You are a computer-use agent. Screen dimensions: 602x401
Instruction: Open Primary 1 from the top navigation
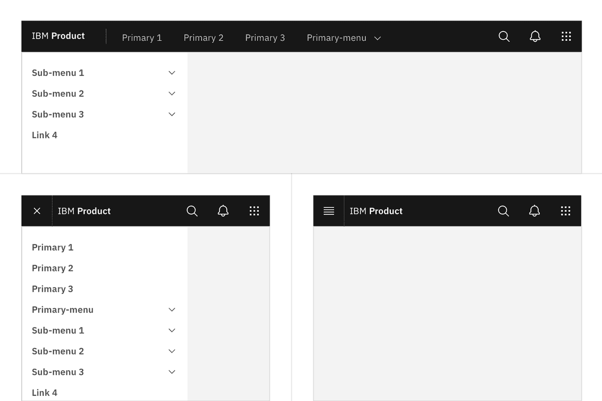pyautogui.click(x=142, y=38)
